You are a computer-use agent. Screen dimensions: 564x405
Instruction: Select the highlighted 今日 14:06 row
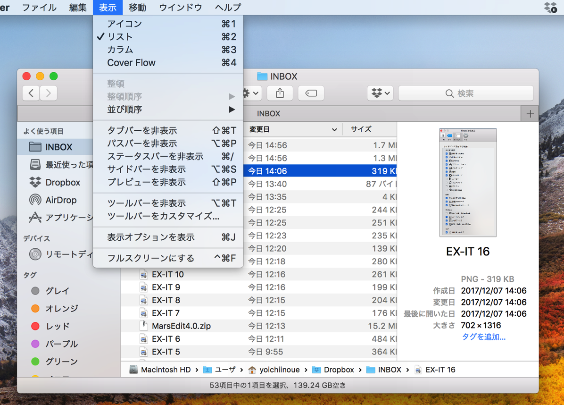[320, 171]
